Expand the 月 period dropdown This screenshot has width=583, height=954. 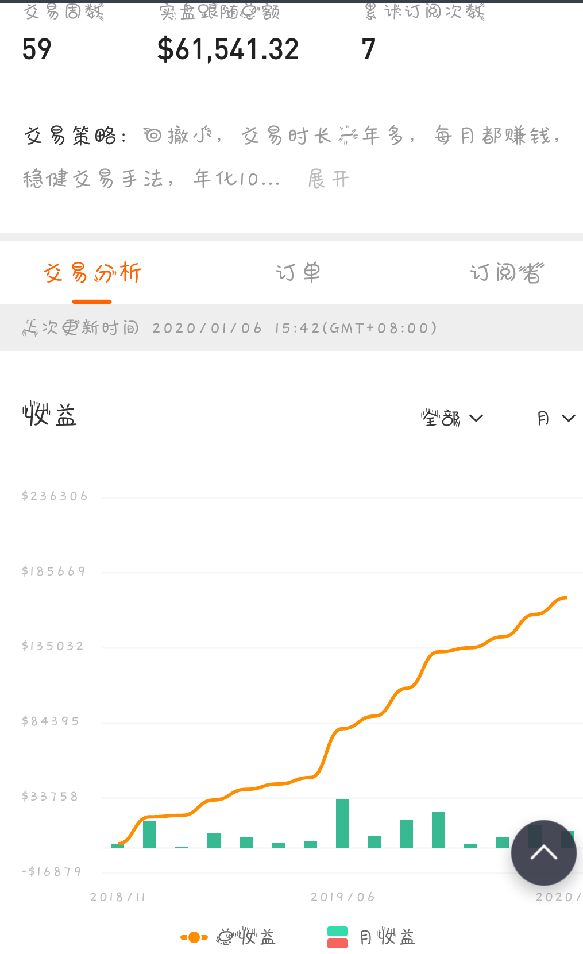click(x=555, y=418)
